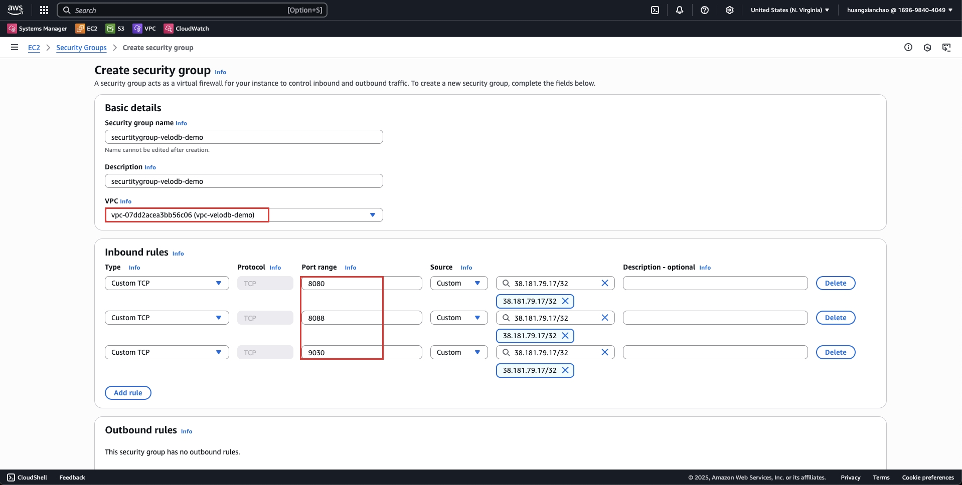Open Type dropdown for port 9030 rule
The width and height of the screenshot is (962, 485).
click(x=167, y=352)
